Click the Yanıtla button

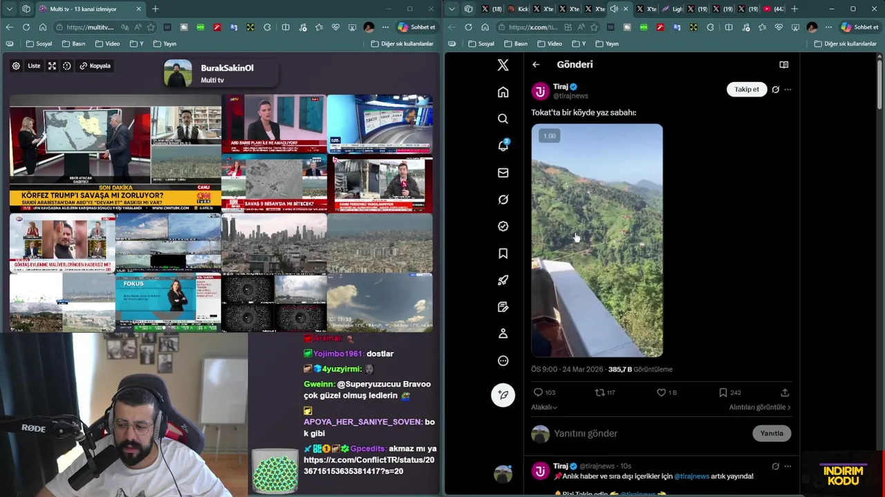coord(772,433)
